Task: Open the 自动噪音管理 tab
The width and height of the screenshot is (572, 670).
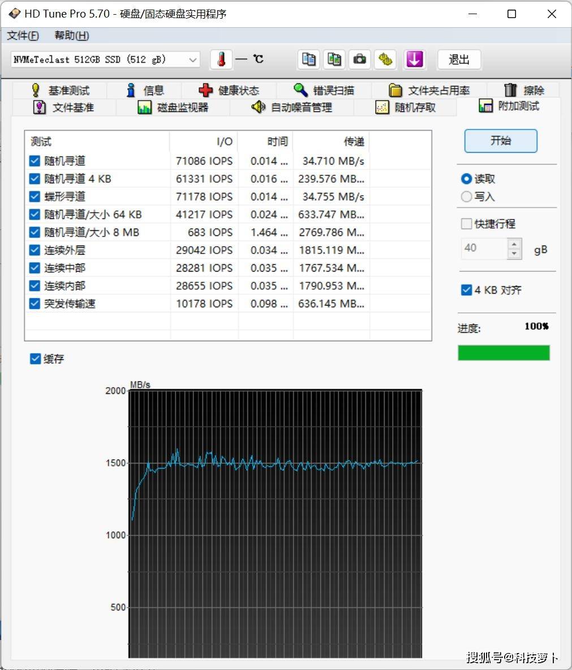Action: click(292, 108)
